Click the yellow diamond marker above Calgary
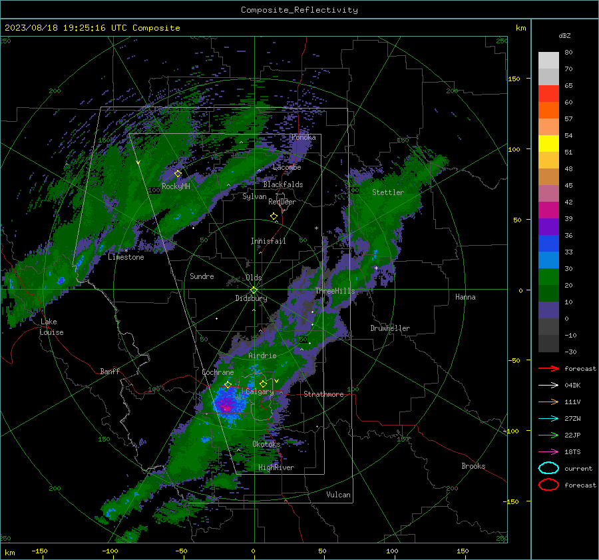Screen dimensions: 599x560 click(263, 384)
